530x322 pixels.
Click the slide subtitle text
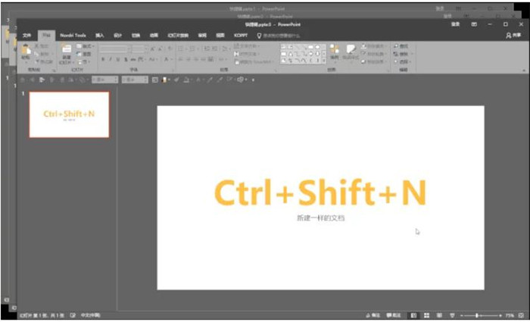pyautogui.click(x=320, y=218)
